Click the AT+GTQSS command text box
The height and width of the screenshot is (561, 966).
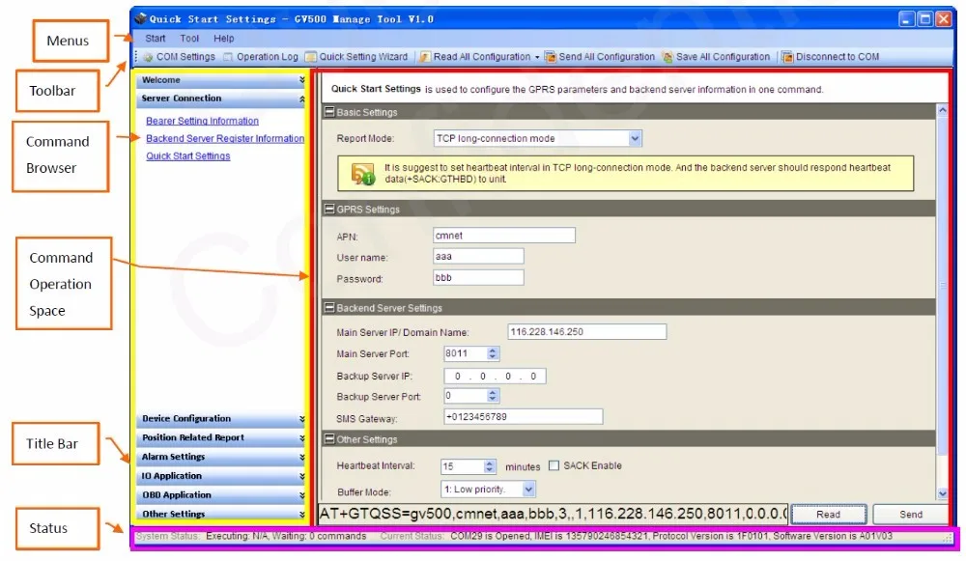553,514
